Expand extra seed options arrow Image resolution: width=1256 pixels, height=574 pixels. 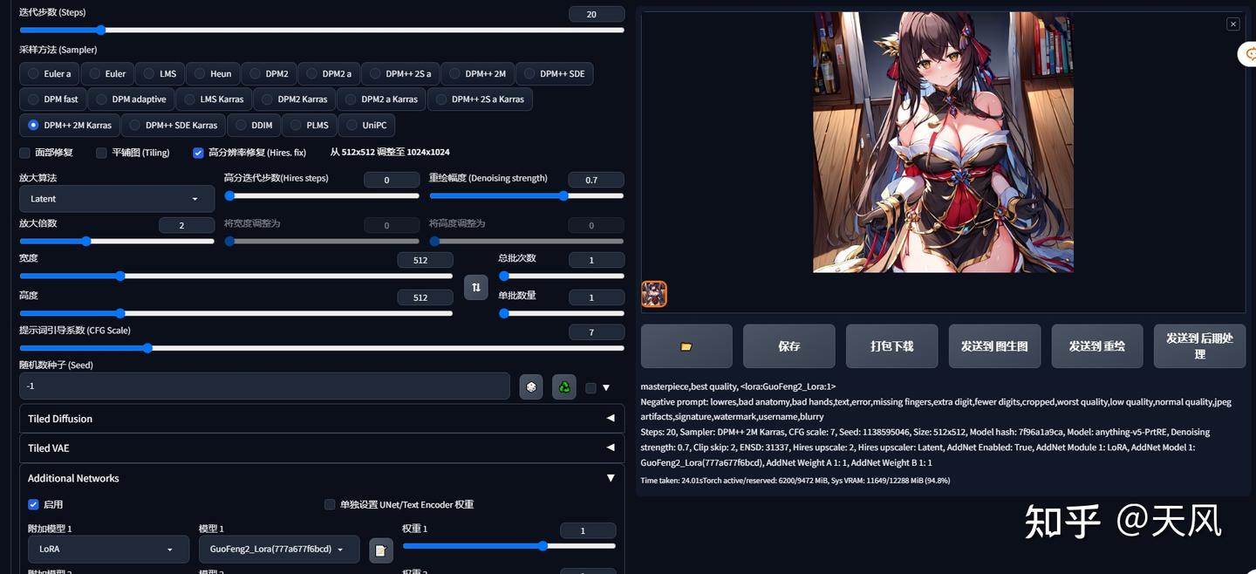coord(606,388)
